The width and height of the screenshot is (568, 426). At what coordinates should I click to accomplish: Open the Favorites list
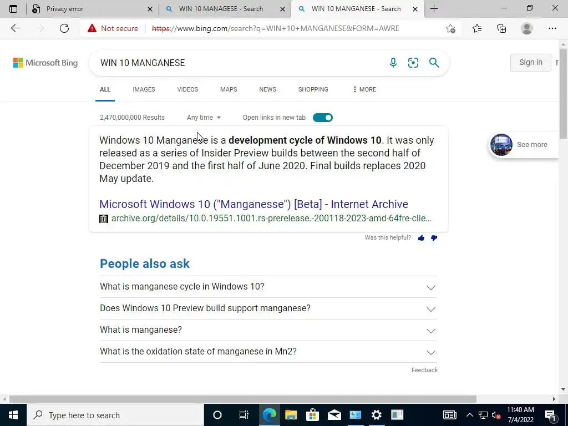(477, 28)
